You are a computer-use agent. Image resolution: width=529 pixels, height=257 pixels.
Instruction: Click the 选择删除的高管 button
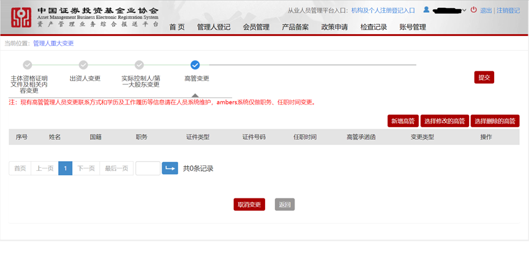(x=495, y=121)
